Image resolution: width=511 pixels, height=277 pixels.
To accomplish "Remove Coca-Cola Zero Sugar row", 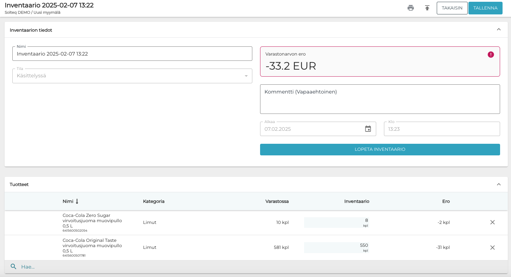I will pos(492,223).
